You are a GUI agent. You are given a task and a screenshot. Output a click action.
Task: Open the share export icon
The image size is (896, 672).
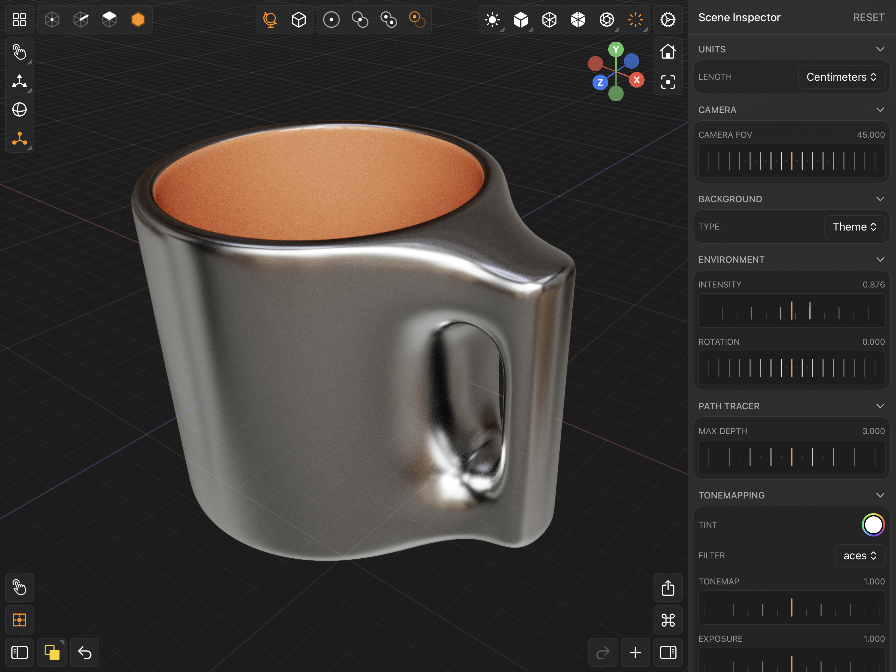coord(667,588)
